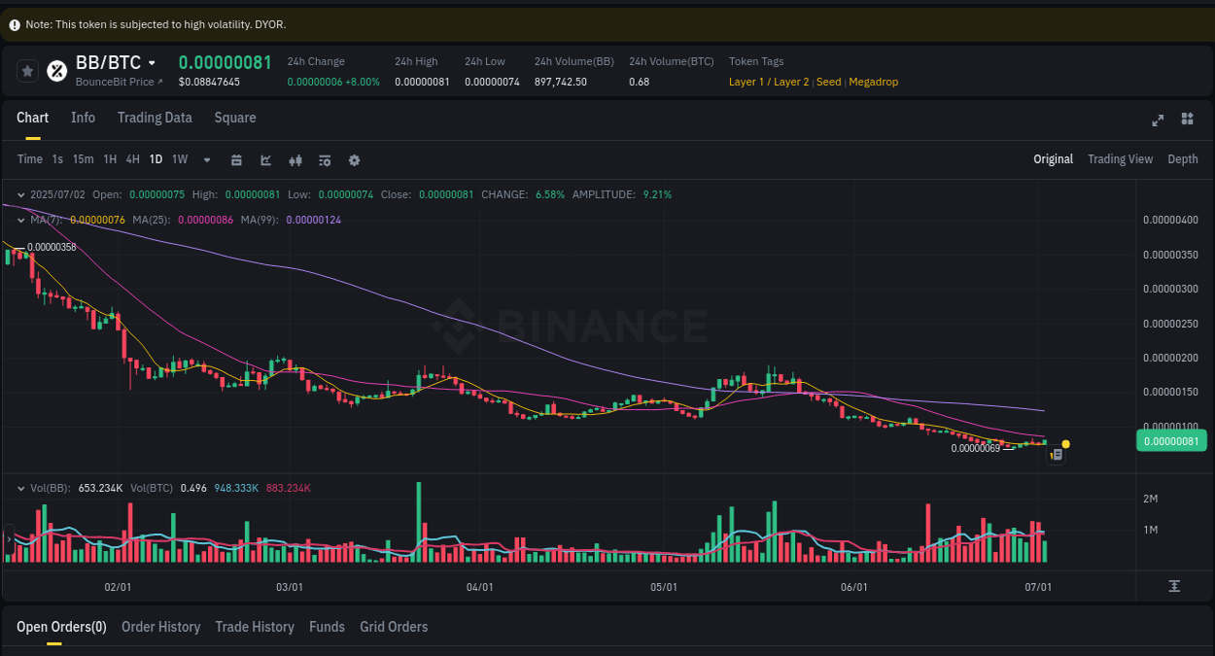
Task: Click the current price label 0.00000081
Action: click(1171, 440)
